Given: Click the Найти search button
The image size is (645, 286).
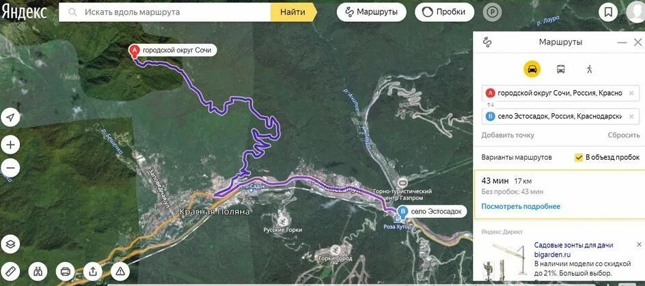Looking at the screenshot, I should 293,12.
